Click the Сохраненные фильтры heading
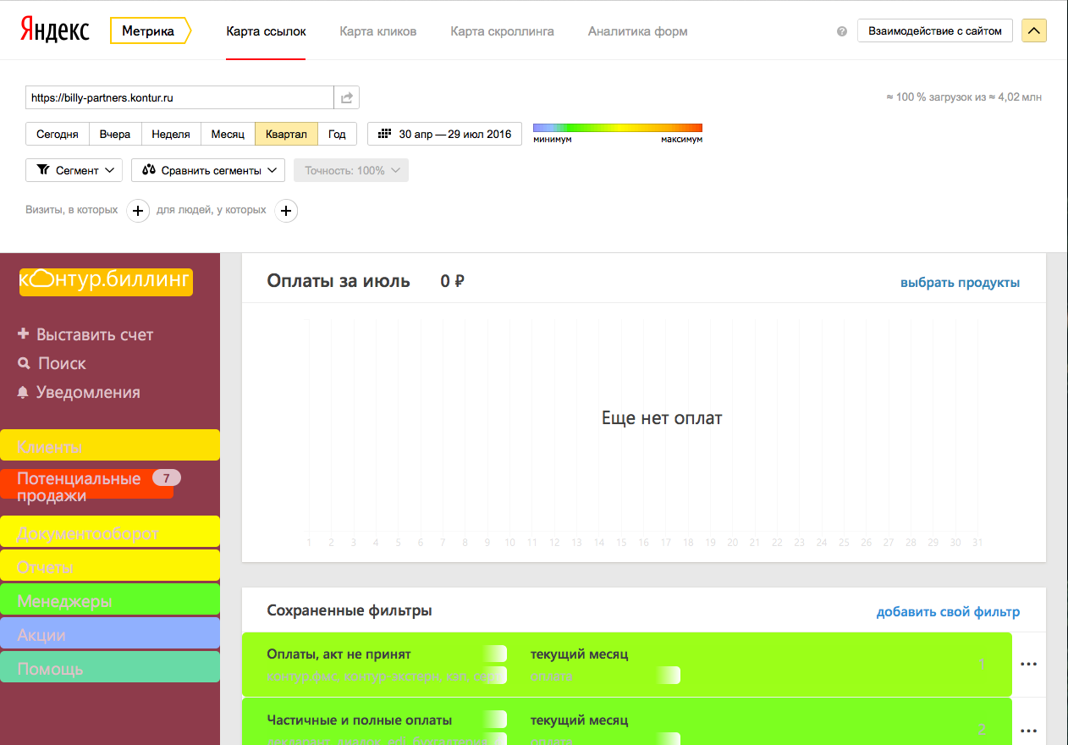The image size is (1068, 745). pyautogui.click(x=350, y=610)
